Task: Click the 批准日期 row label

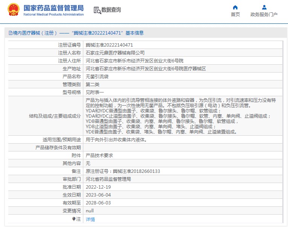Action: (x=72, y=187)
